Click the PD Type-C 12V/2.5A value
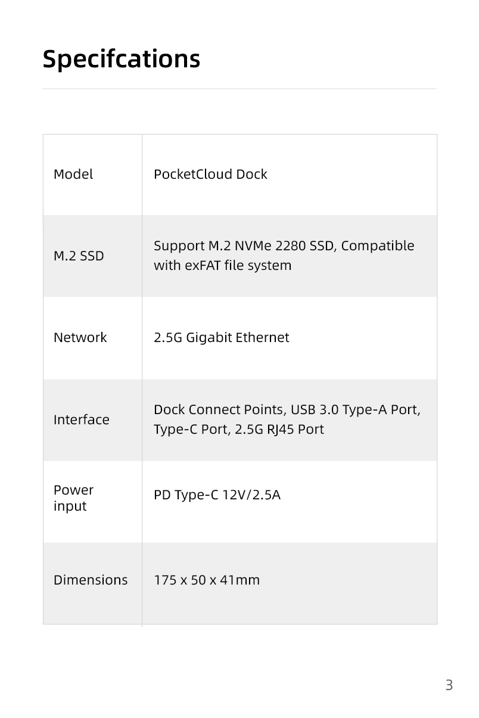 click(217, 495)
